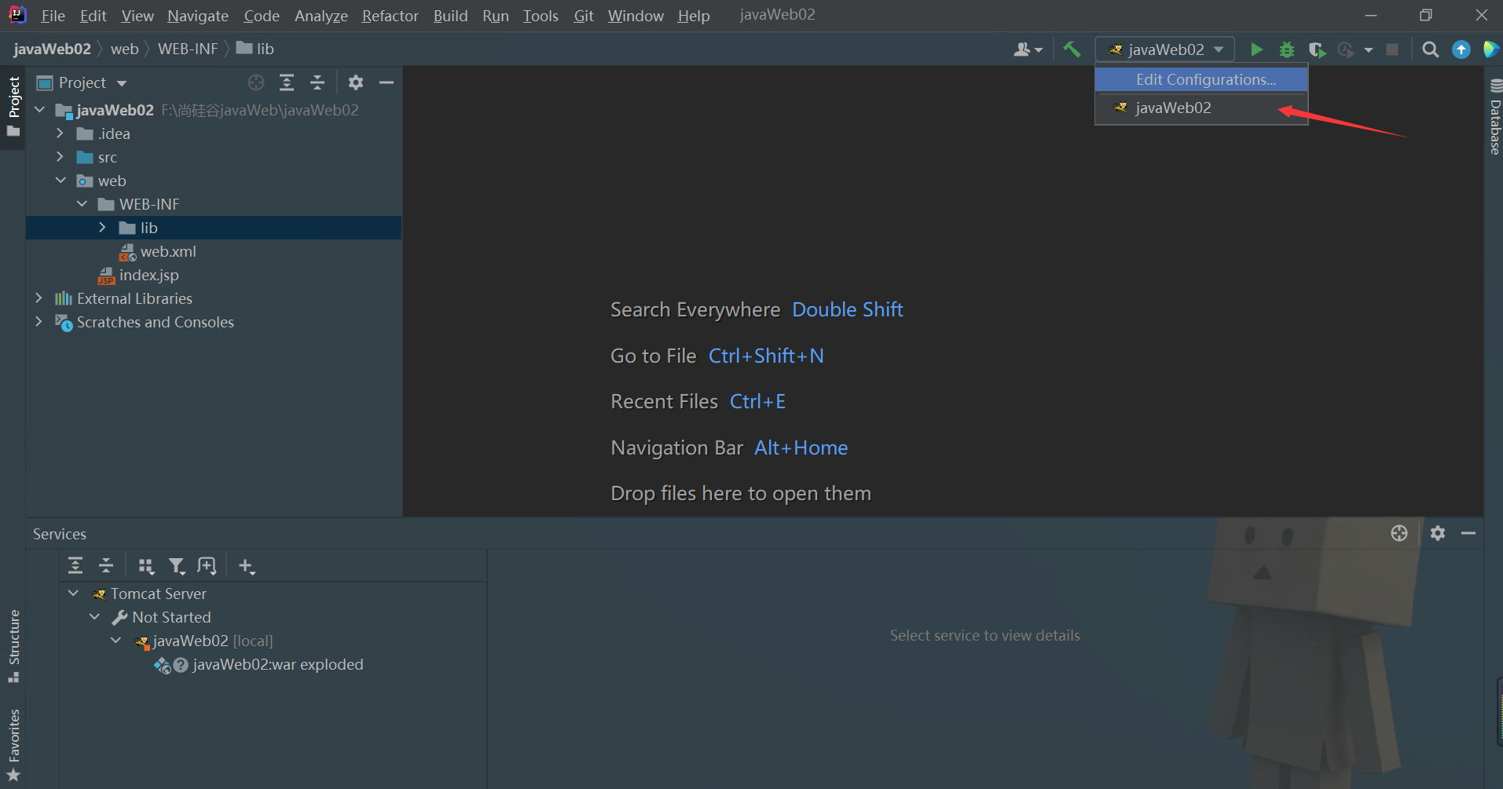
Task: Hide the Services panel
Action: [1468, 533]
